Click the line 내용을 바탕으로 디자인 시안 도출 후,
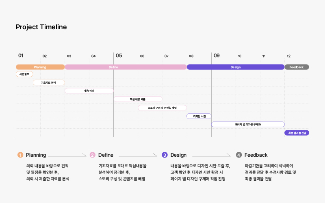 point(200,166)
